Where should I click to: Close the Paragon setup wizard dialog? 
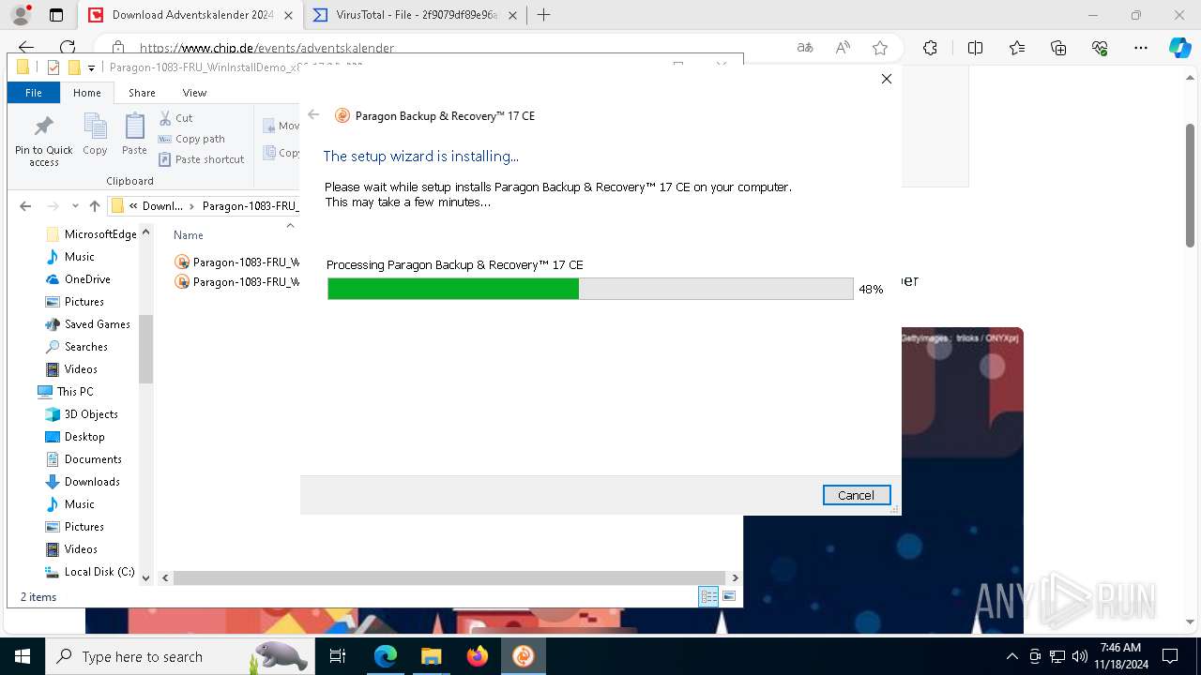click(886, 79)
